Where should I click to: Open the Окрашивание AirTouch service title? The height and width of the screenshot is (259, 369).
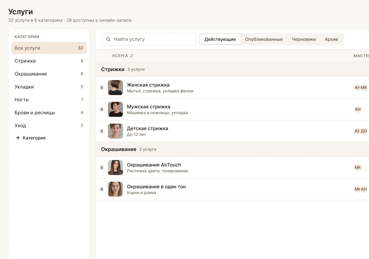coord(154,165)
